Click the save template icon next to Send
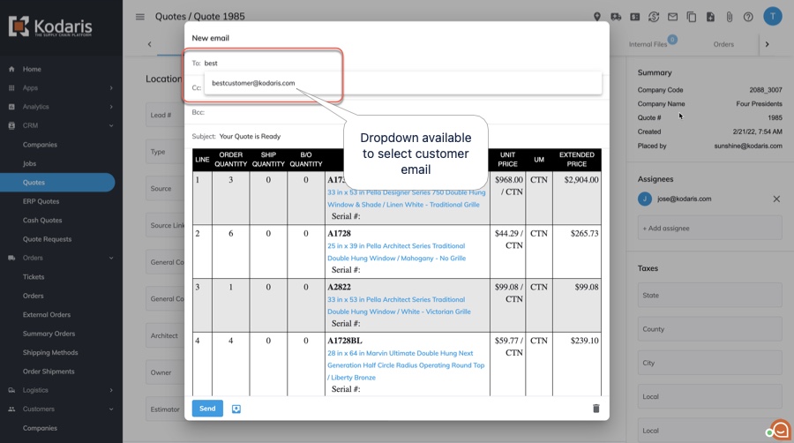794x443 pixels. [236, 409]
